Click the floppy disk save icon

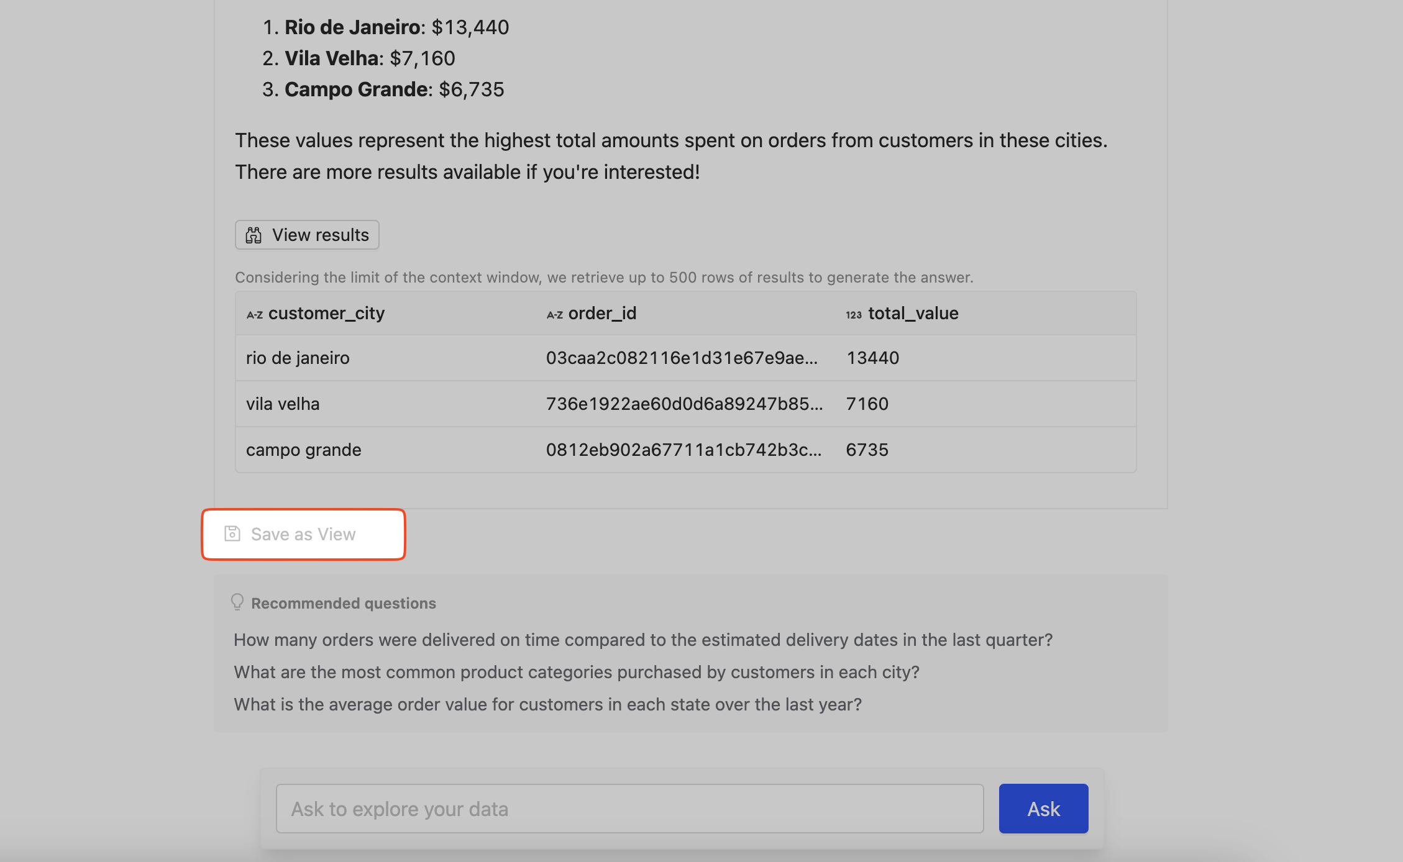tap(232, 534)
